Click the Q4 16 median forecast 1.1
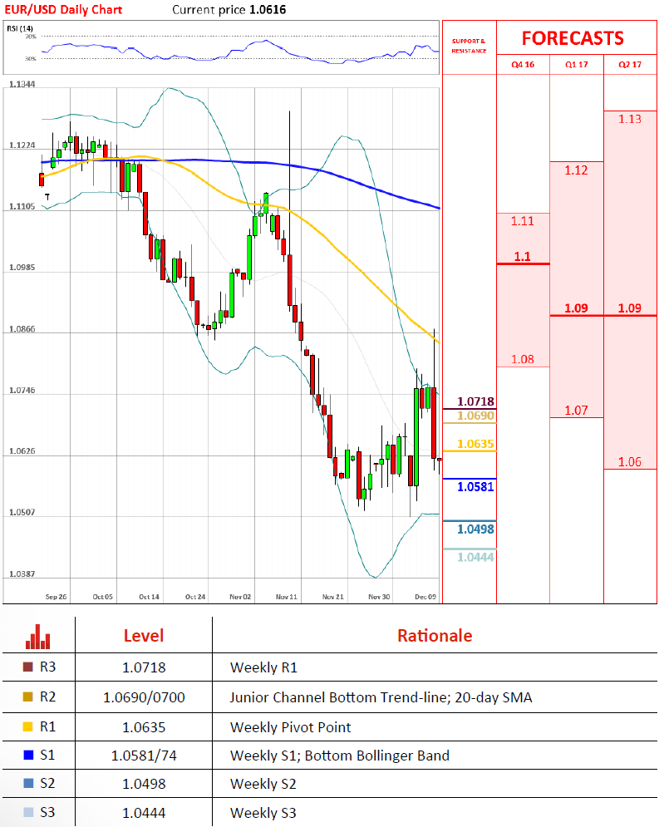Viewport: 664px width, 827px height. [522, 256]
